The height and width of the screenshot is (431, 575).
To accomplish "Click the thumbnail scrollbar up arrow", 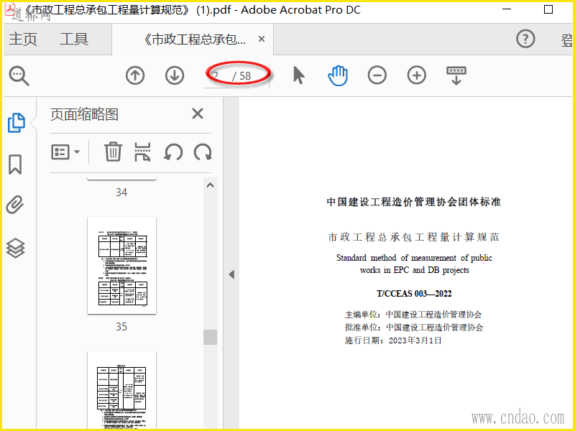I will click(210, 185).
